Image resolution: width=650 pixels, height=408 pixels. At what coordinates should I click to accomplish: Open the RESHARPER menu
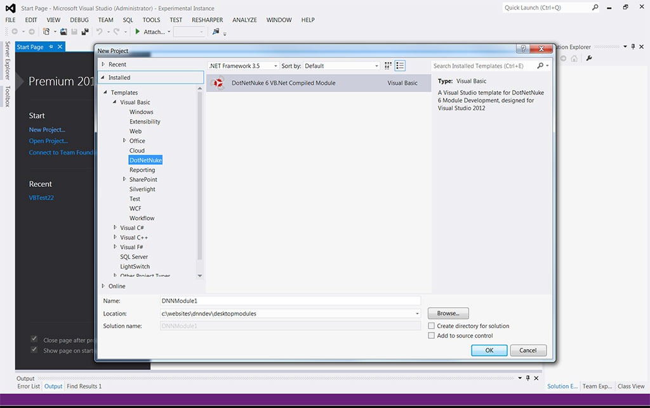[208, 20]
